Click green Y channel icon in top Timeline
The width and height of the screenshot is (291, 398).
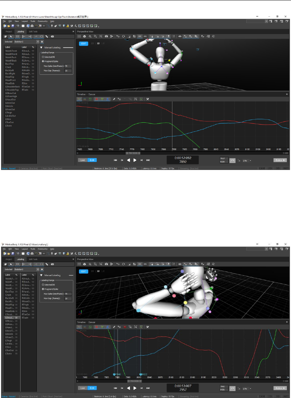(x=102, y=99)
